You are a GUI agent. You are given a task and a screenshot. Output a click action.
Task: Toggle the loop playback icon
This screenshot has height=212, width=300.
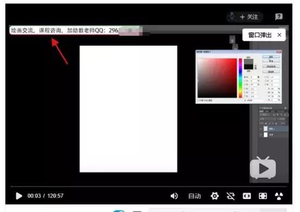coord(231,196)
